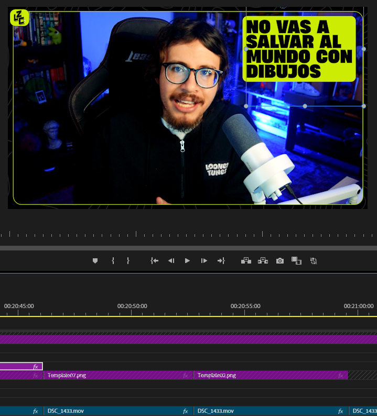Image resolution: width=377 pixels, height=416 pixels.
Task: Click the Program Monitor zoom scroll bar
Action: 189,248
